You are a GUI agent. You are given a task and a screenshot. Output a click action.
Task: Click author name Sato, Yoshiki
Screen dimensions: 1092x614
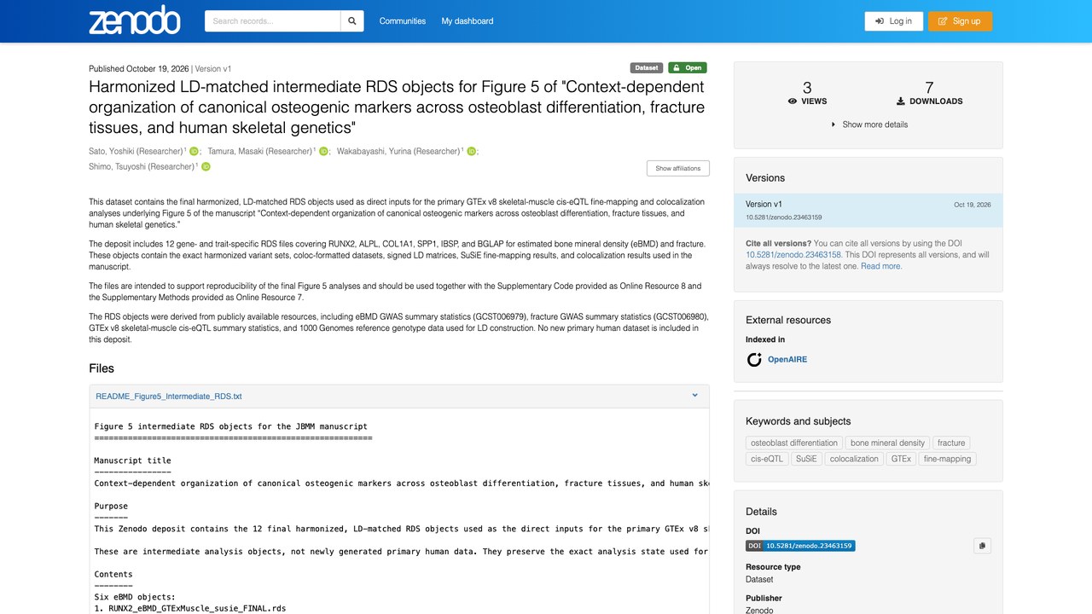click(x=136, y=152)
